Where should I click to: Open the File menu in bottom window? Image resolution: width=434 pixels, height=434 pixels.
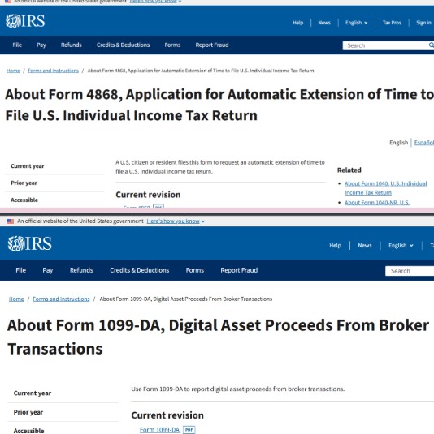pyautogui.click(x=21, y=270)
